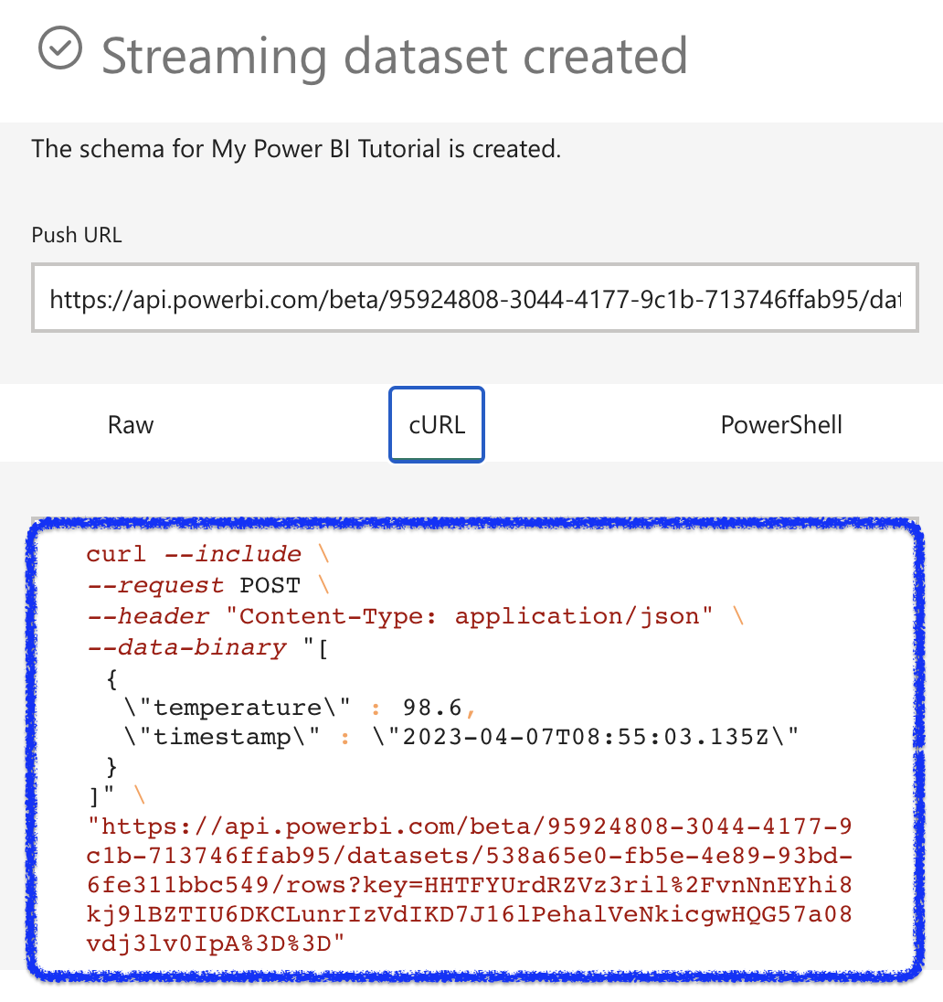
Task: Click the 98.6 temperature value
Action: (434, 708)
